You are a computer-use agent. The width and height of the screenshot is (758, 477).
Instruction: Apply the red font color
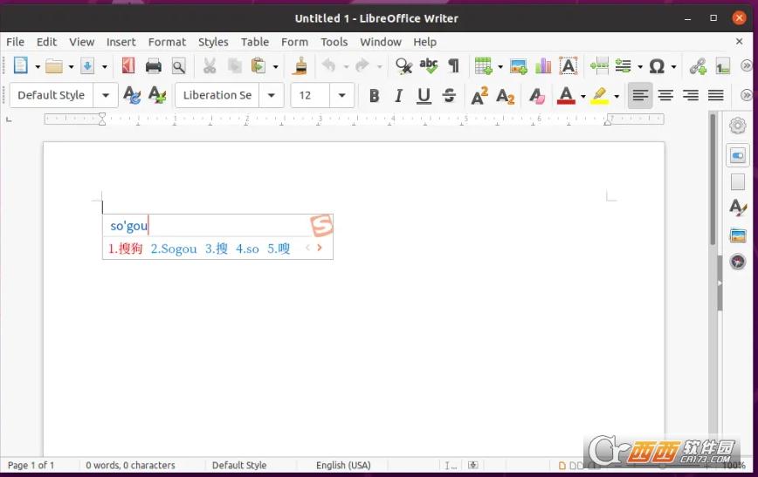[566, 96]
